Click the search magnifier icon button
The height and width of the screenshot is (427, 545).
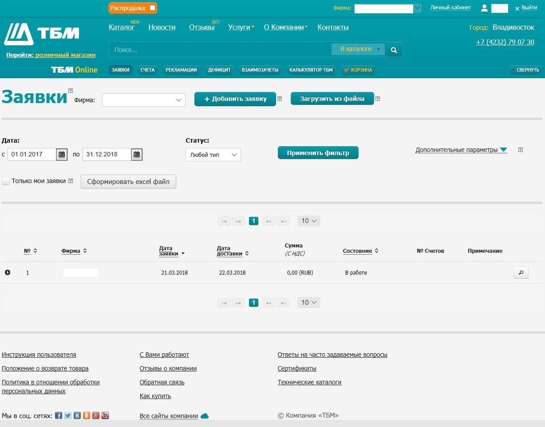click(394, 49)
